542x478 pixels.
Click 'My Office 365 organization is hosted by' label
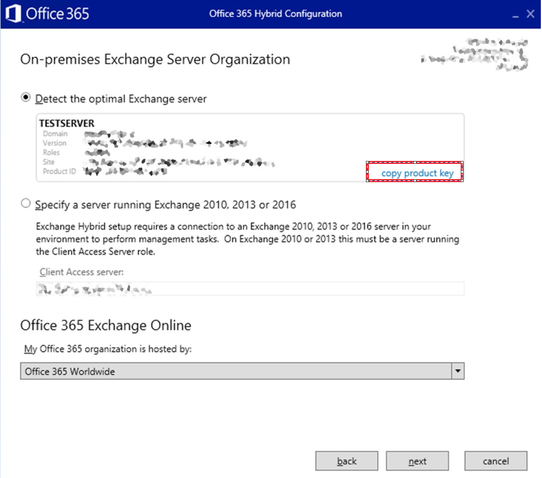(x=108, y=349)
